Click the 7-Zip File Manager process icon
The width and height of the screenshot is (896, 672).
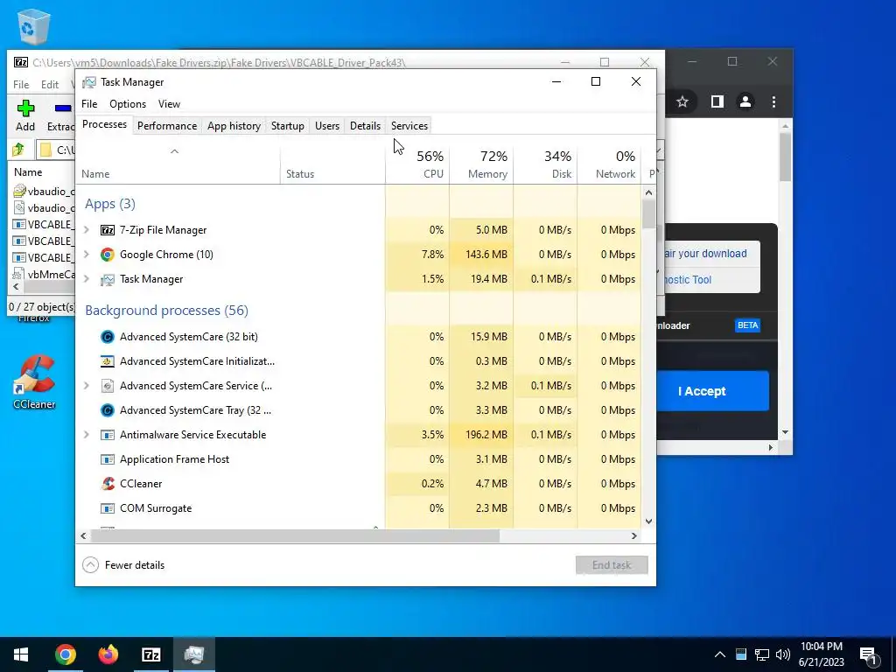click(108, 230)
